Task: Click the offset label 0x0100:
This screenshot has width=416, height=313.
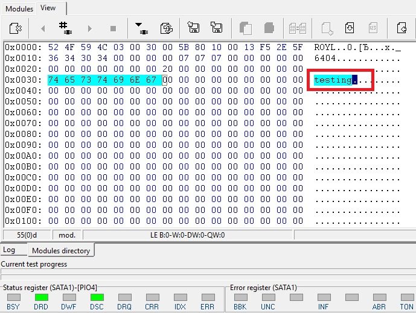Action: tap(24, 221)
